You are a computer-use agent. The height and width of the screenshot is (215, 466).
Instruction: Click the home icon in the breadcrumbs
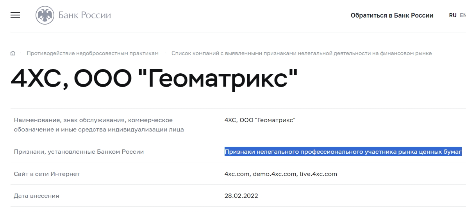coord(13,53)
